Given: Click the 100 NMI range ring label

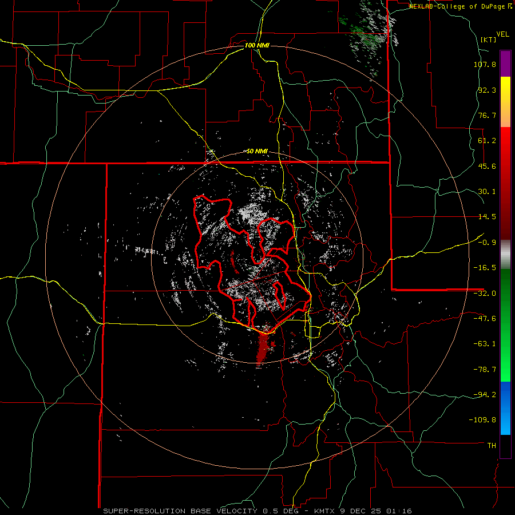Looking at the screenshot, I should click(x=257, y=45).
